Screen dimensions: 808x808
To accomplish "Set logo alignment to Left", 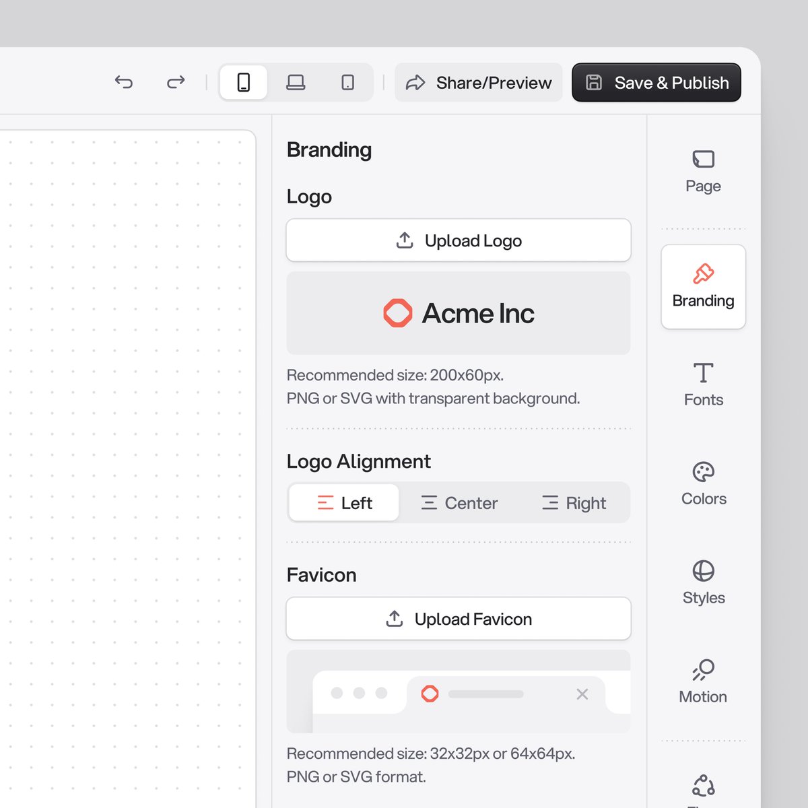I will point(344,503).
